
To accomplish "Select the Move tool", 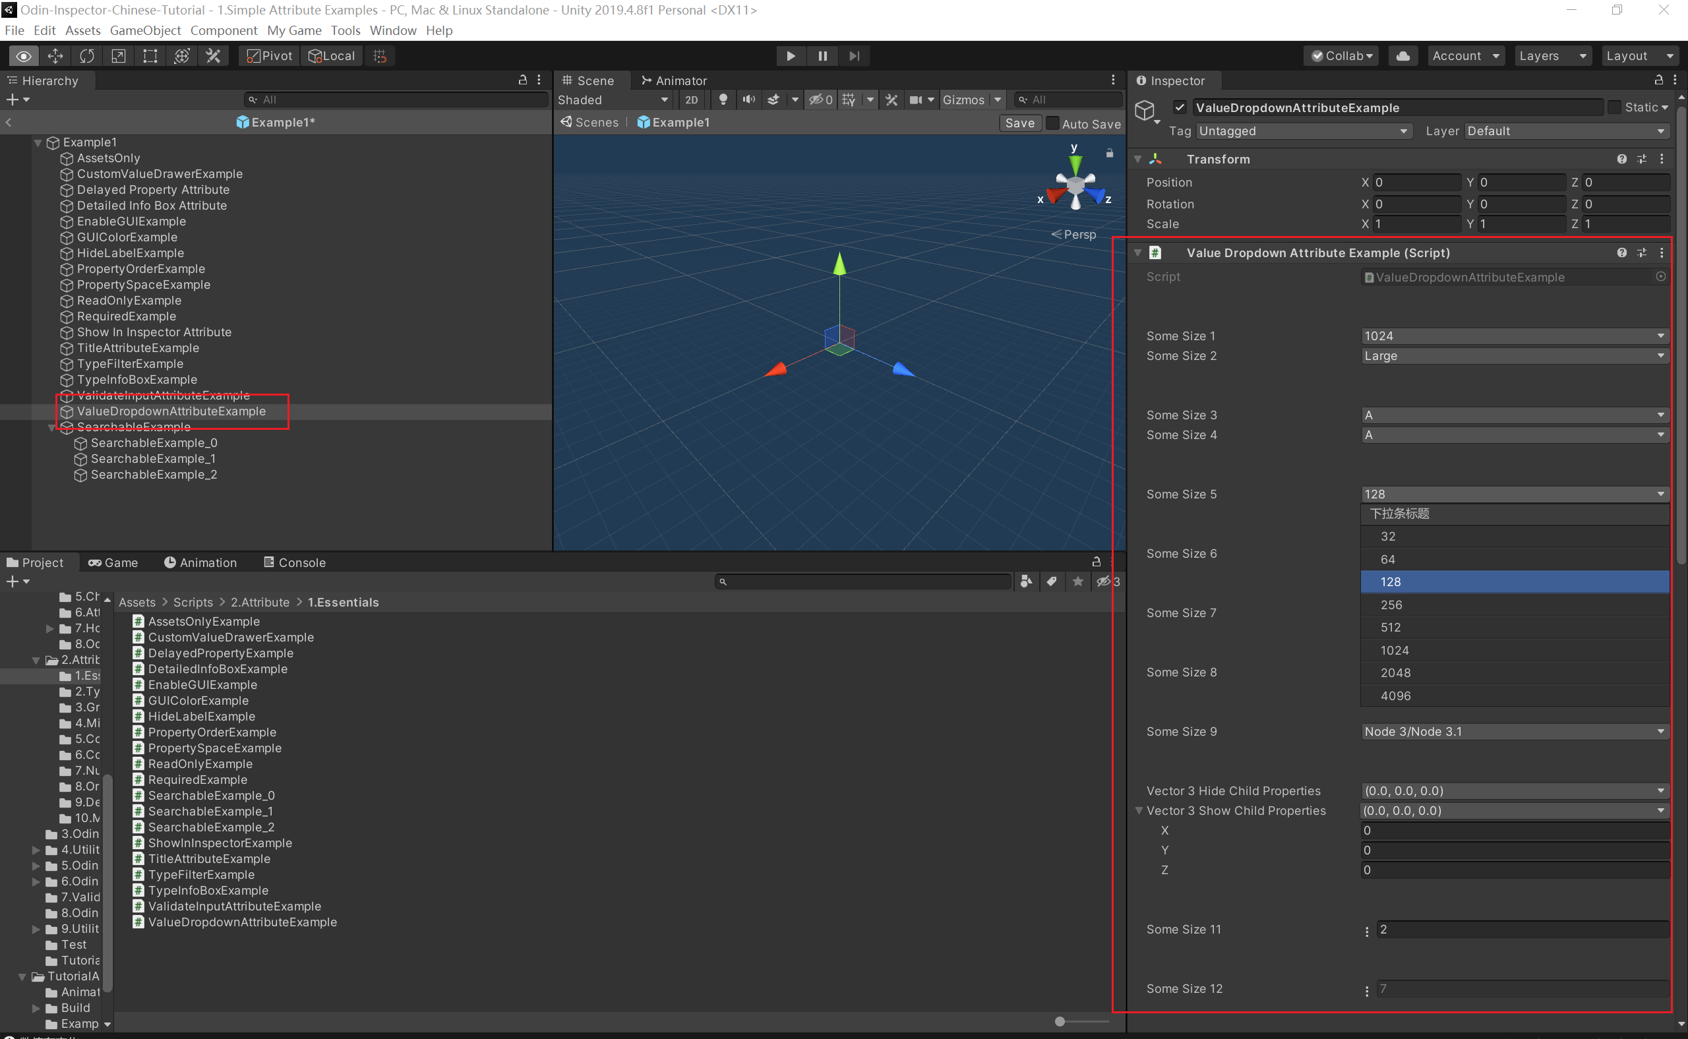I will (x=55, y=55).
